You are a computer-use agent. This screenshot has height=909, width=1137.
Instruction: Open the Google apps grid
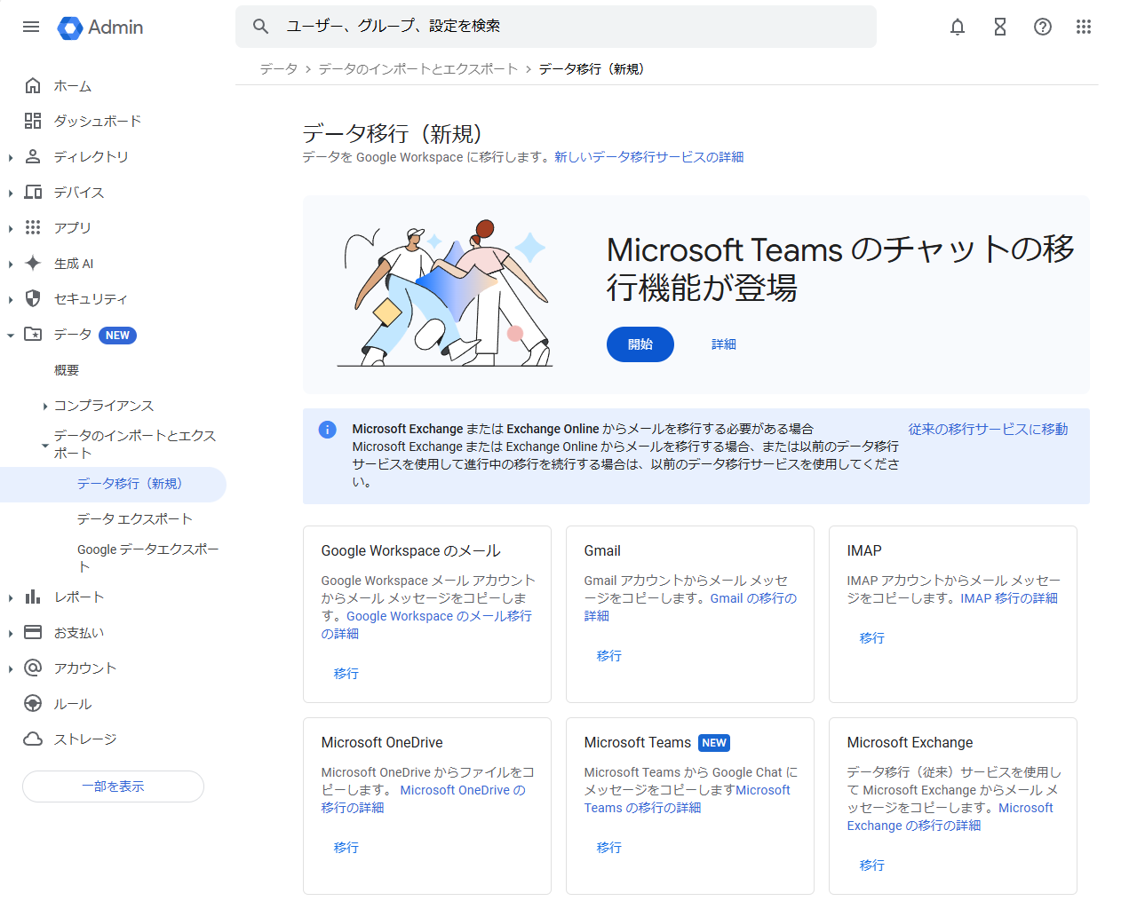[x=1084, y=27]
